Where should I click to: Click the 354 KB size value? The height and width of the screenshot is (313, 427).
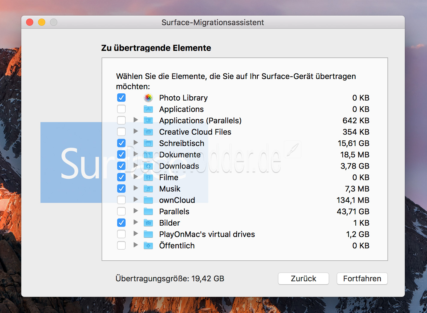coord(356,132)
